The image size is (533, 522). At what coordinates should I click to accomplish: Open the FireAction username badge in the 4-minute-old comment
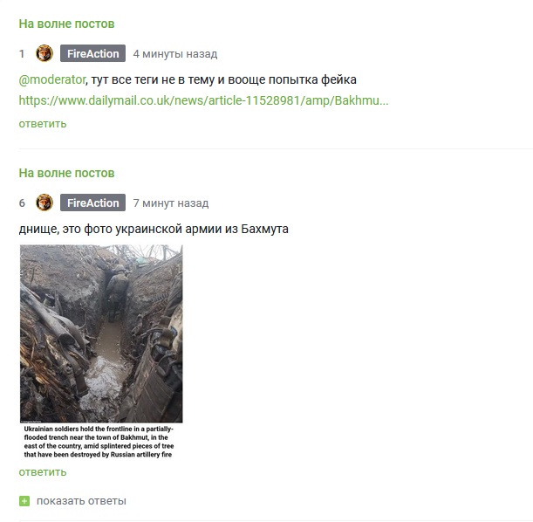92,53
